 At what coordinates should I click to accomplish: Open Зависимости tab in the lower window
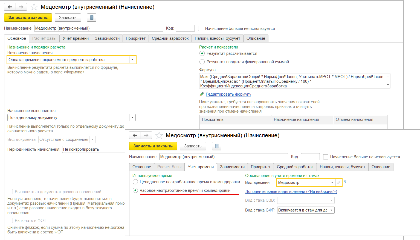click(x=232, y=167)
